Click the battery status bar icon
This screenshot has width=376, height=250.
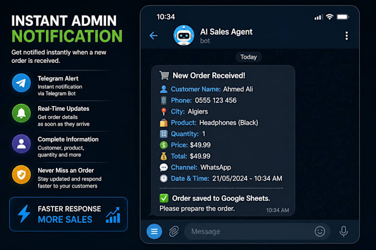343,17
